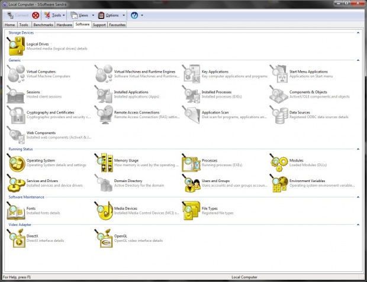Open the Start Menu Applications icon
The image size is (367, 282).
coord(279,74)
